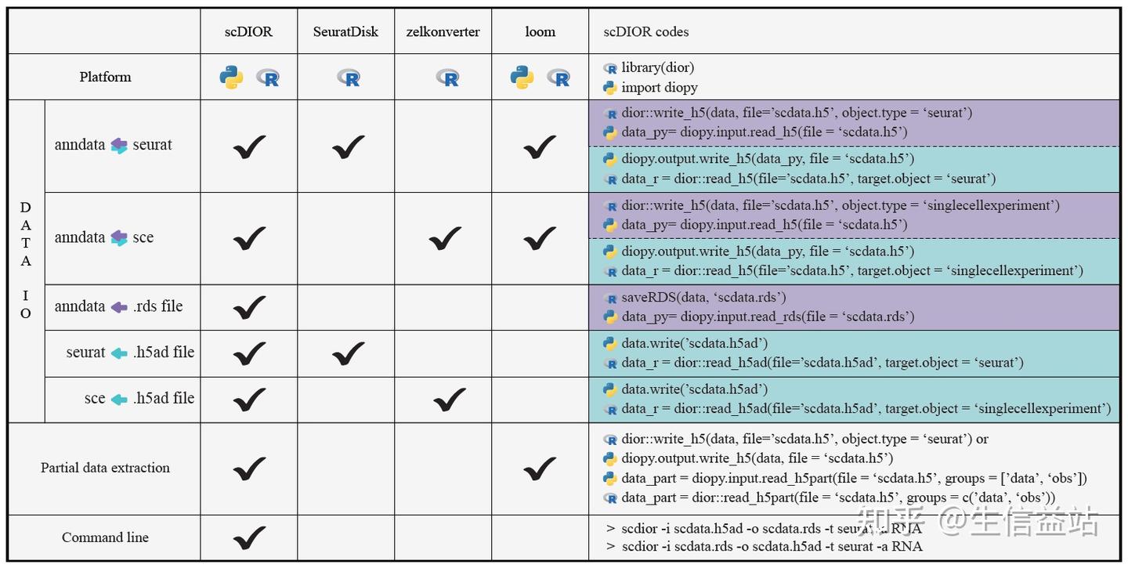Click the teal arrow in seurat .h5ad row
The width and height of the screenshot is (1128, 568).
tap(119, 353)
